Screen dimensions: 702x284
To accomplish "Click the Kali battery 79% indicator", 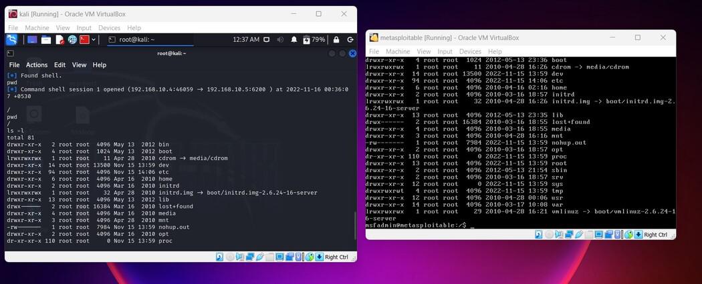I will [314, 40].
